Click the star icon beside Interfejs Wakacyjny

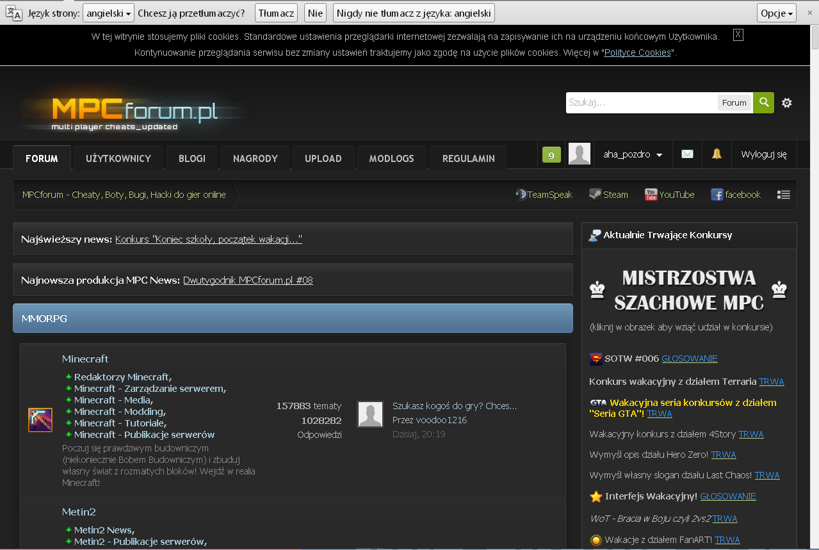coord(596,496)
